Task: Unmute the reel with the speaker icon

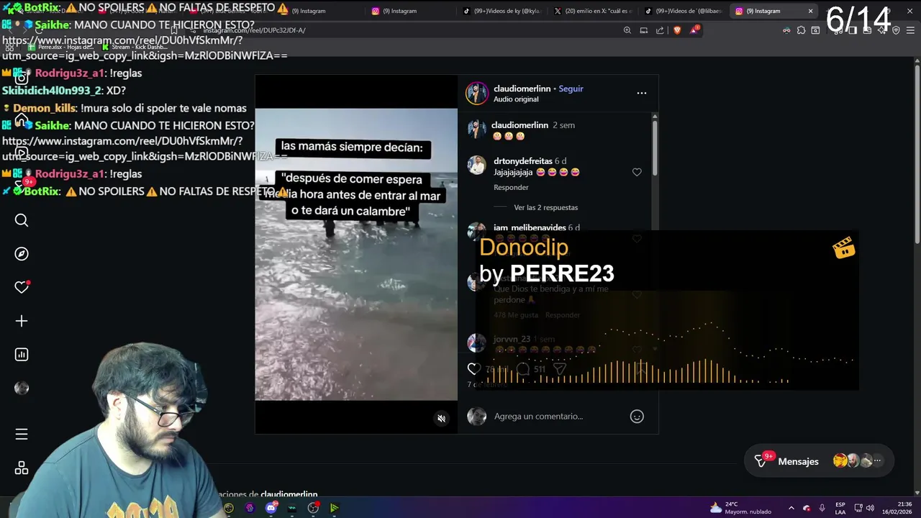Action: 441,419
